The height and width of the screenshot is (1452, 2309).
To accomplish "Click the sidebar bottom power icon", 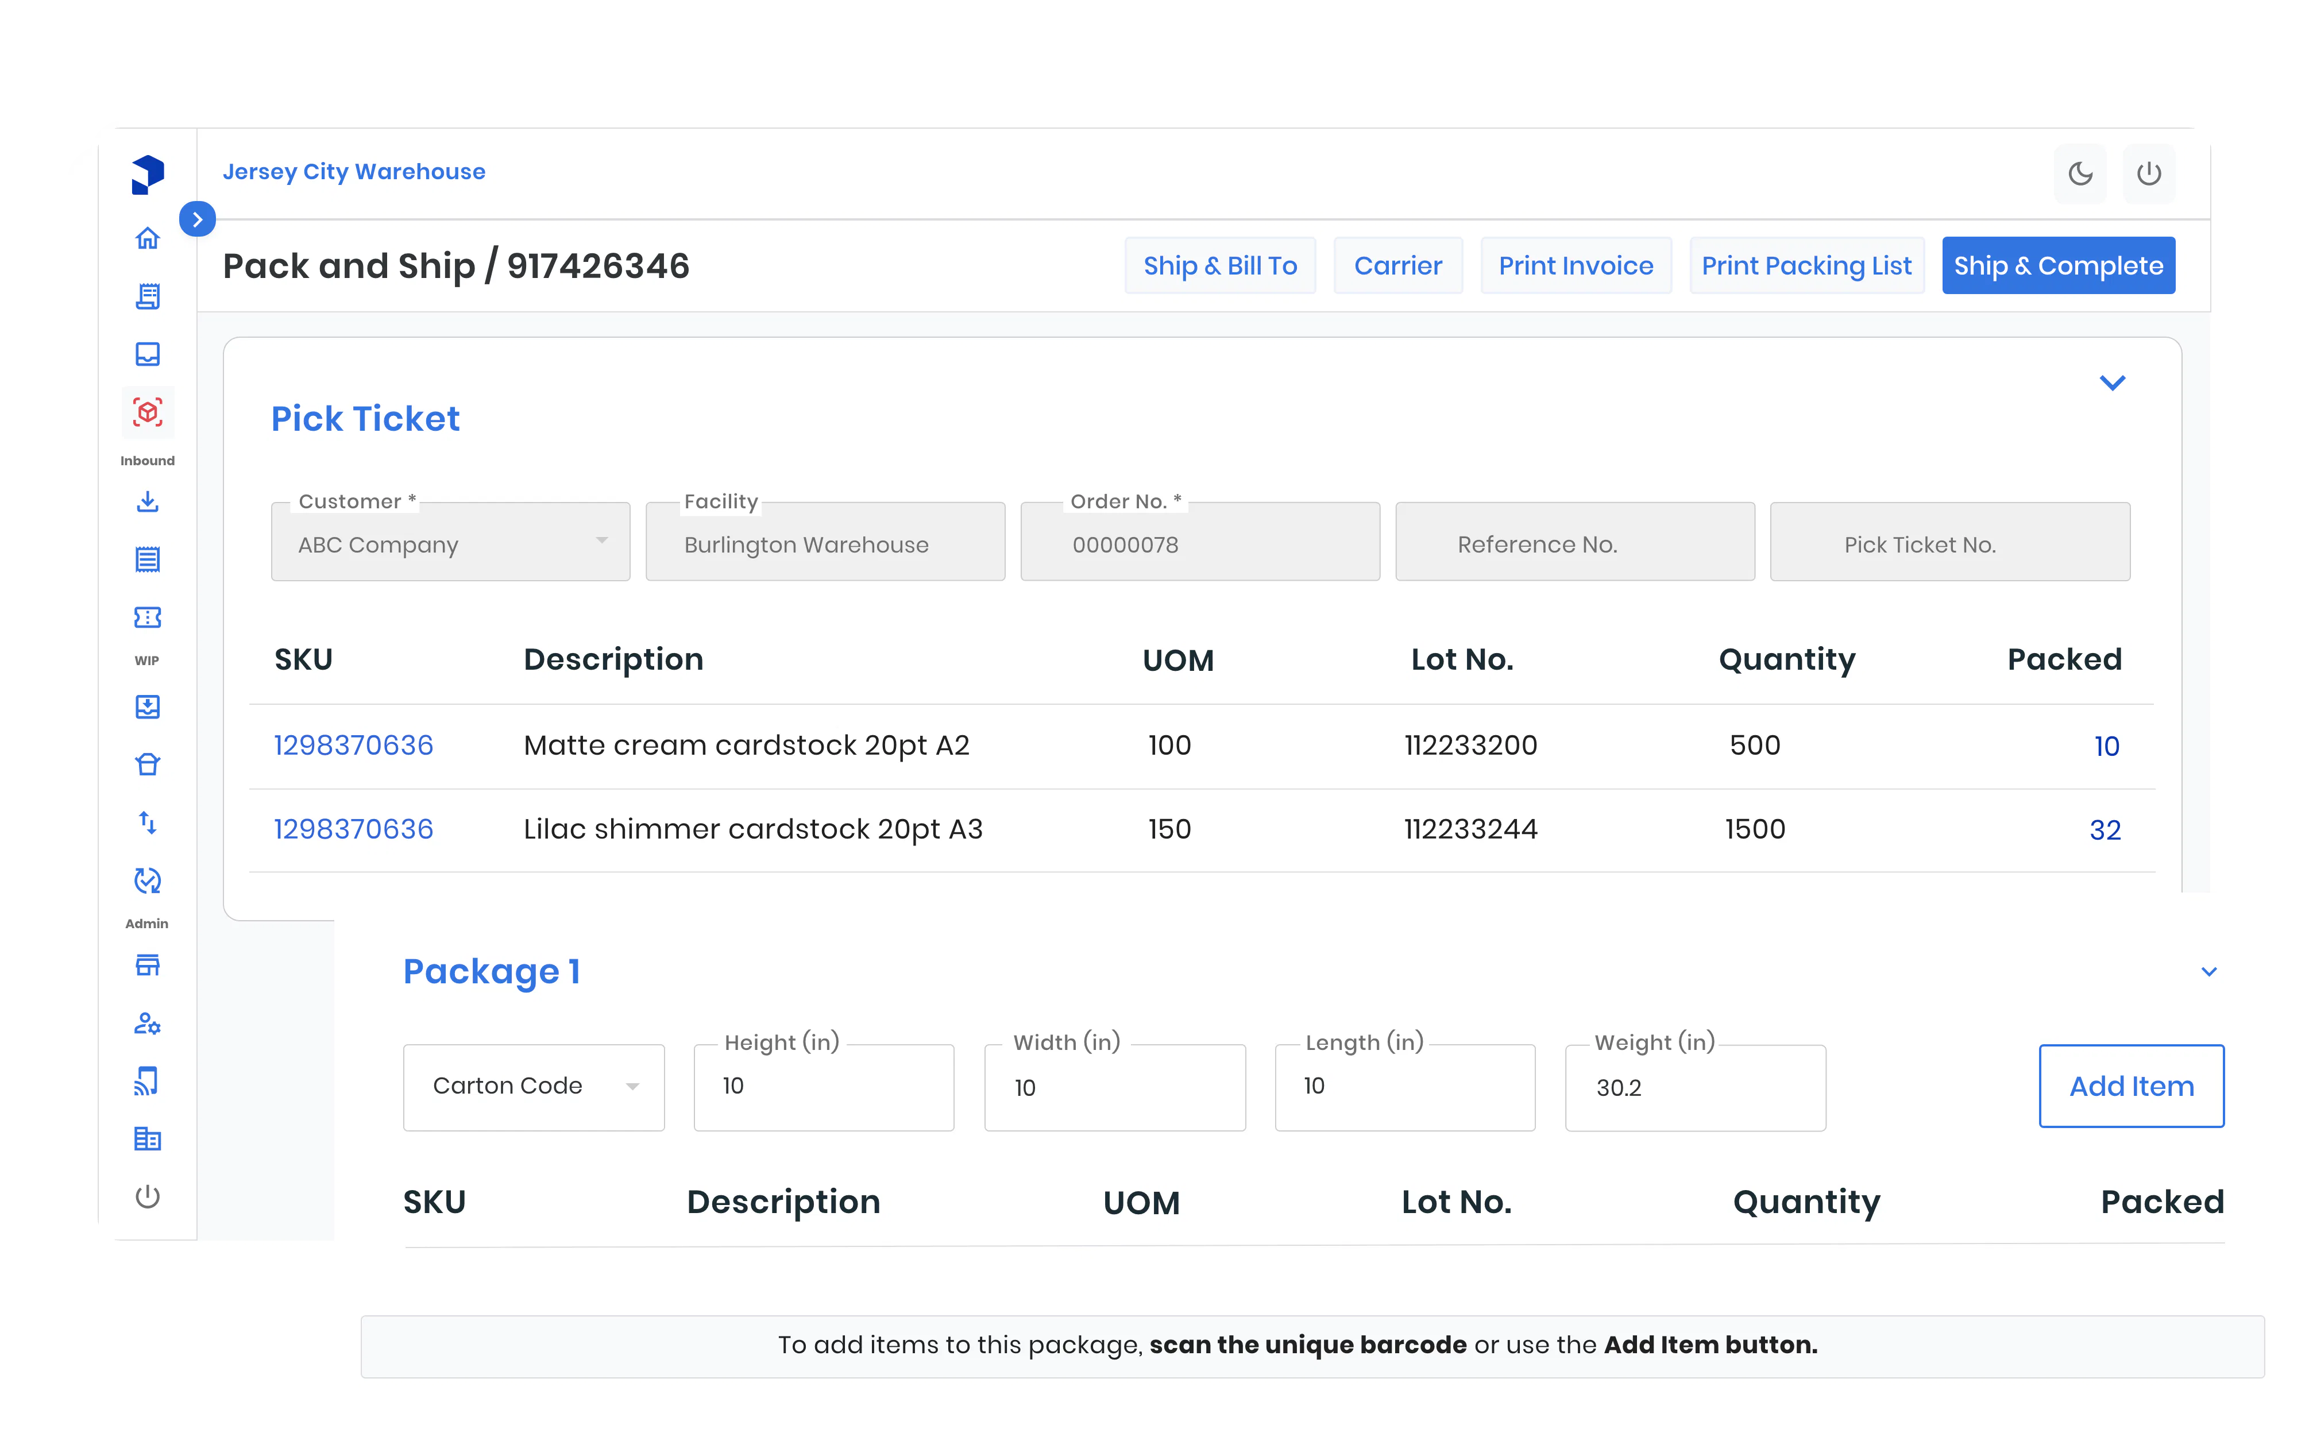I will pyautogui.click(x=146, y=1196).
